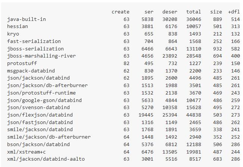Click jboss-marshalling-river deser value 23892
This screenshot has width=243, height=167.
pos(170,56)
